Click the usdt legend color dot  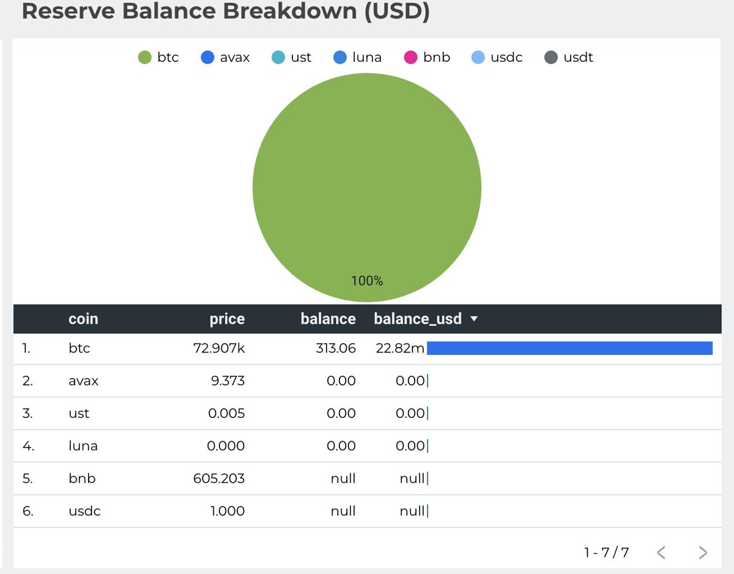point(551,58)
